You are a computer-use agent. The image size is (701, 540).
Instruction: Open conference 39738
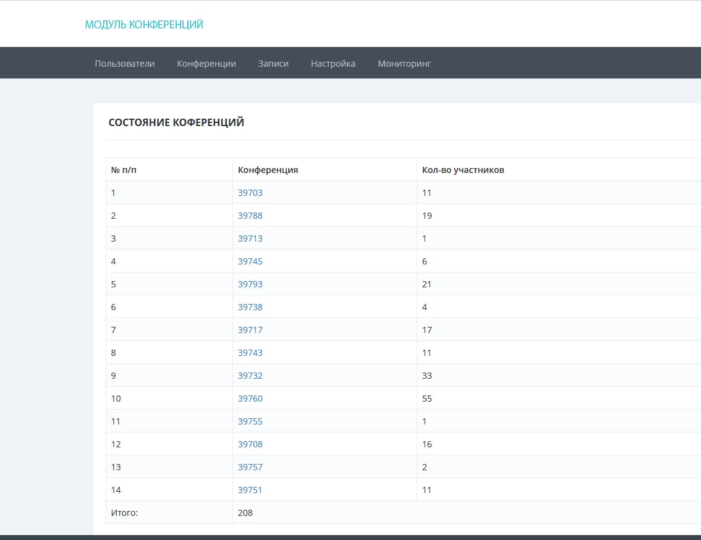click(x=250, y=307)
